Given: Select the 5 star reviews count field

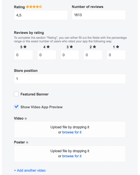Looking at the screenshot, I should (23, 55).
